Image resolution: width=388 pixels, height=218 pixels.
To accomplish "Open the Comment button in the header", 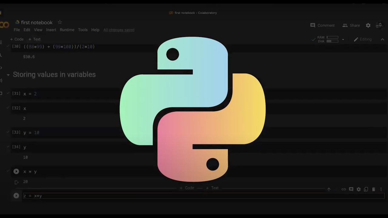I will [323, 25].
